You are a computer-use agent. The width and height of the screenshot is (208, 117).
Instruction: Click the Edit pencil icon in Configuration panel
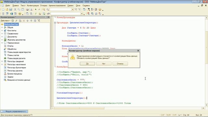(16, 21)
